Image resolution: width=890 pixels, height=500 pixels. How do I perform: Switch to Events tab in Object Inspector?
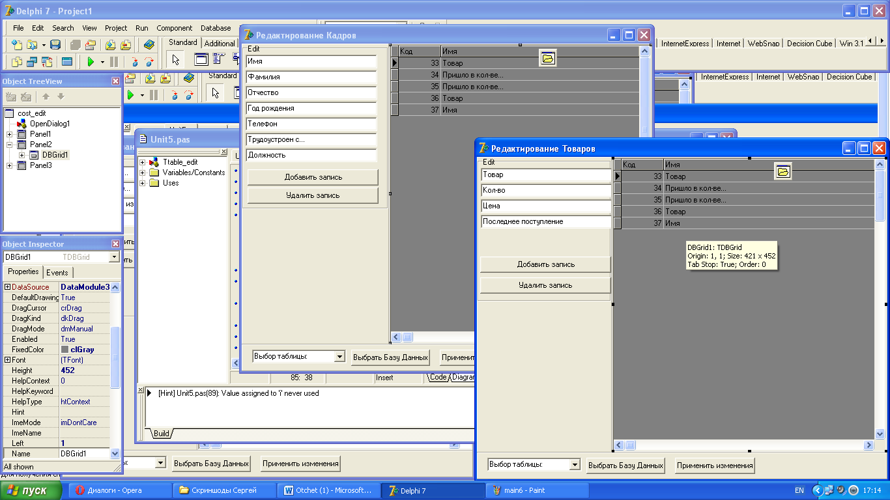tap(57, 273)
